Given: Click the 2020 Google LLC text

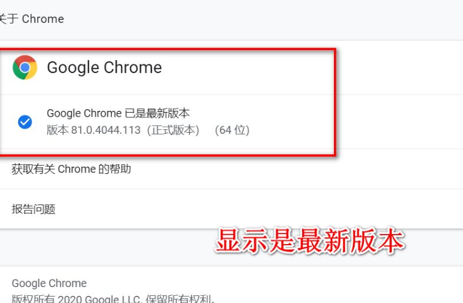Looking at the screenshot, I should coord(87,298).
